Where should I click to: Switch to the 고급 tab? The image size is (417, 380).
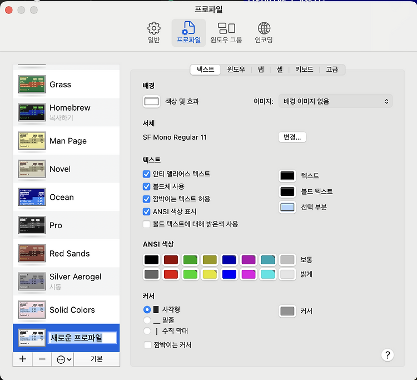332,70
